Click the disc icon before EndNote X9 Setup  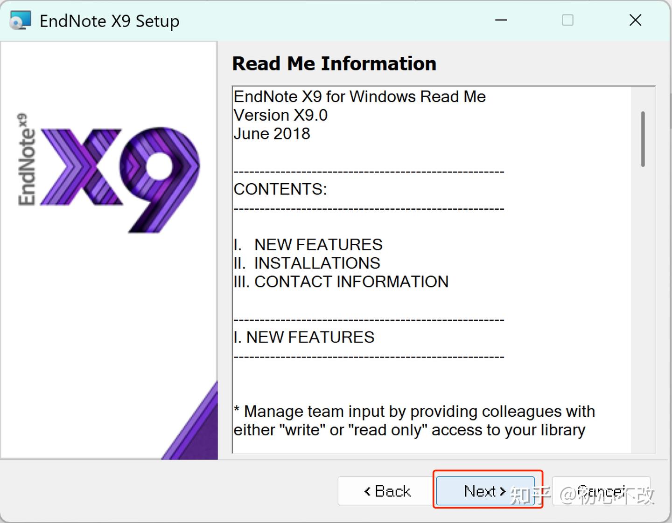(x=19, y=21)
